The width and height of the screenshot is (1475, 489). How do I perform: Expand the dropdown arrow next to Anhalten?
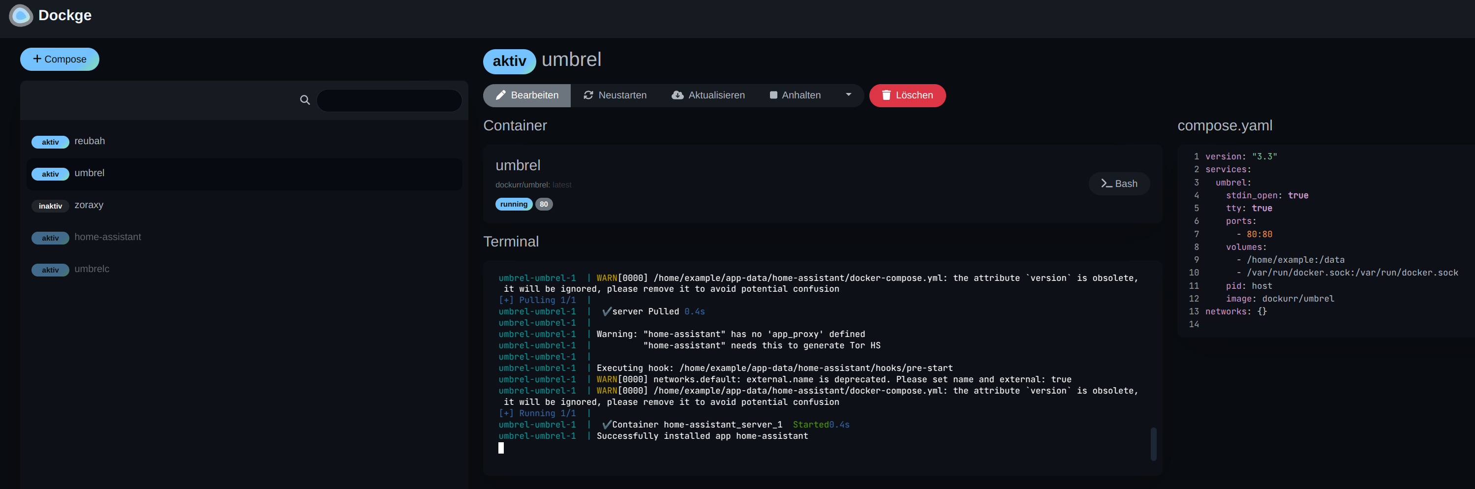coord(848,95)
